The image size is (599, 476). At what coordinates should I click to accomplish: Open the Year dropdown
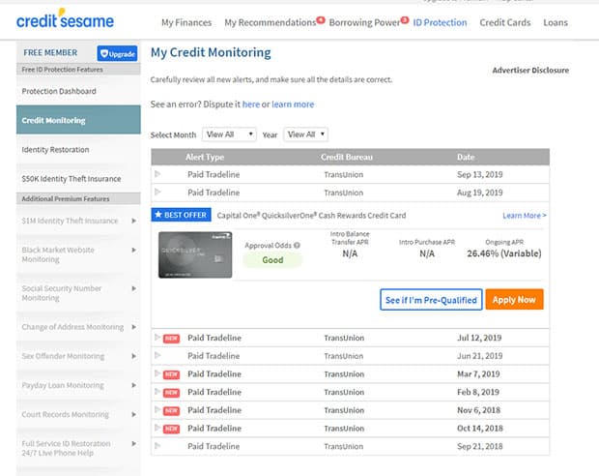click(x=305, y=134)
